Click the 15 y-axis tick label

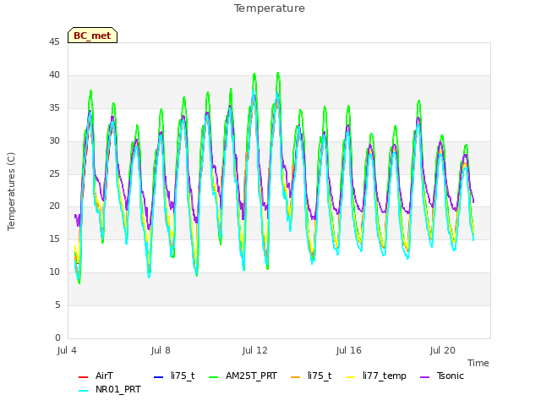tap(54, 239)
